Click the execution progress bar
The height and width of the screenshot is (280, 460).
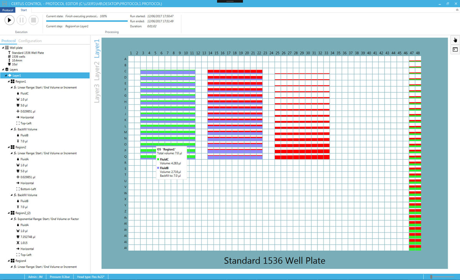[x=87, y=21]
